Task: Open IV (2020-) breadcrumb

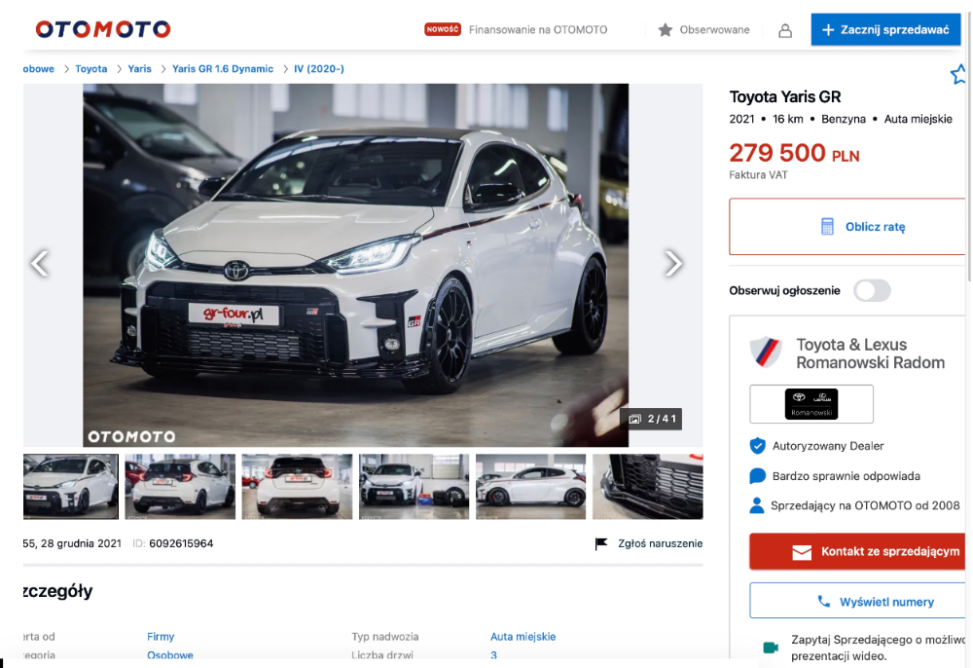Action: (x=319, y=69)
